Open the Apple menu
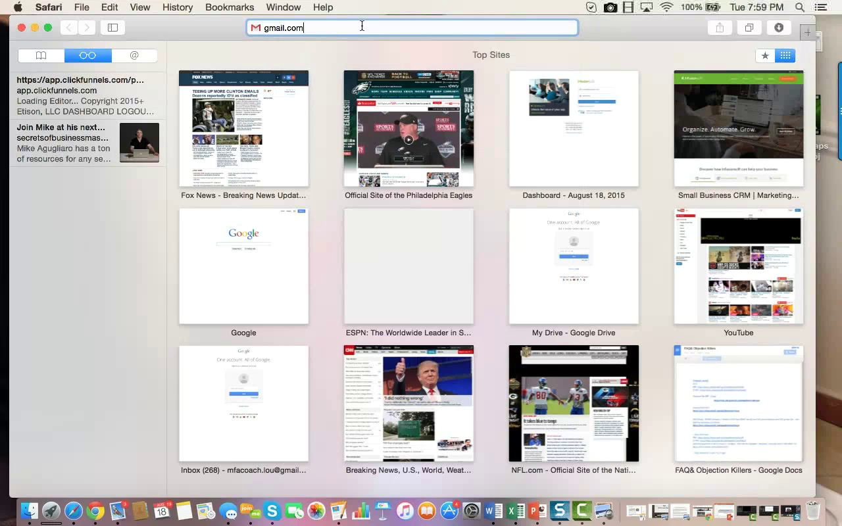Screen dimensions: 842x526 [x=18, y=7]
